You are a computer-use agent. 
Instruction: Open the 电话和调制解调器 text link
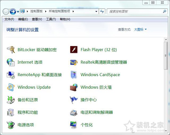pyautogui.click(x=97, y=112)
